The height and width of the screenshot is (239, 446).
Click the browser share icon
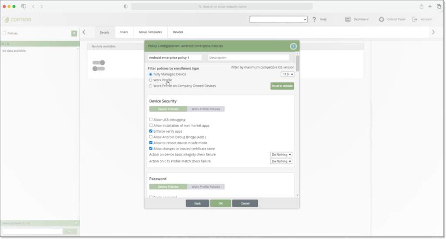pyautogui.click(x=421, y=6)
